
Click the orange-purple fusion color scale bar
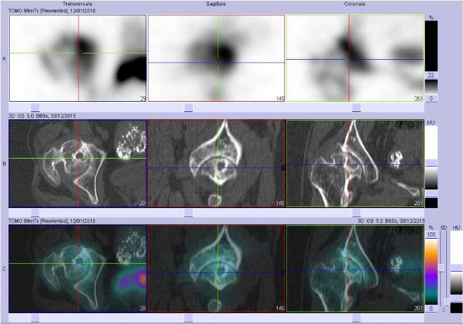[431, 272]
